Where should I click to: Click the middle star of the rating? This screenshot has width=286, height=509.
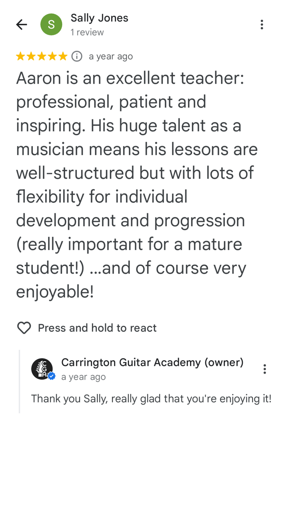pyautogui.click(x=42, y=56)
